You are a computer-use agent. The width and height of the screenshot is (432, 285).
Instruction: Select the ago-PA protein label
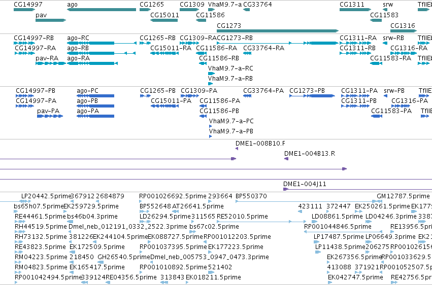(x=88, y=111)
